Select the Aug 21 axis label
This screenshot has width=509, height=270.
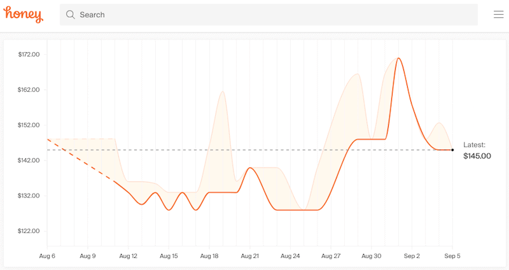coord(250,256)
